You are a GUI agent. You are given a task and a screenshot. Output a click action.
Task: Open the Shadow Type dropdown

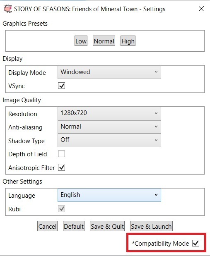109,140
